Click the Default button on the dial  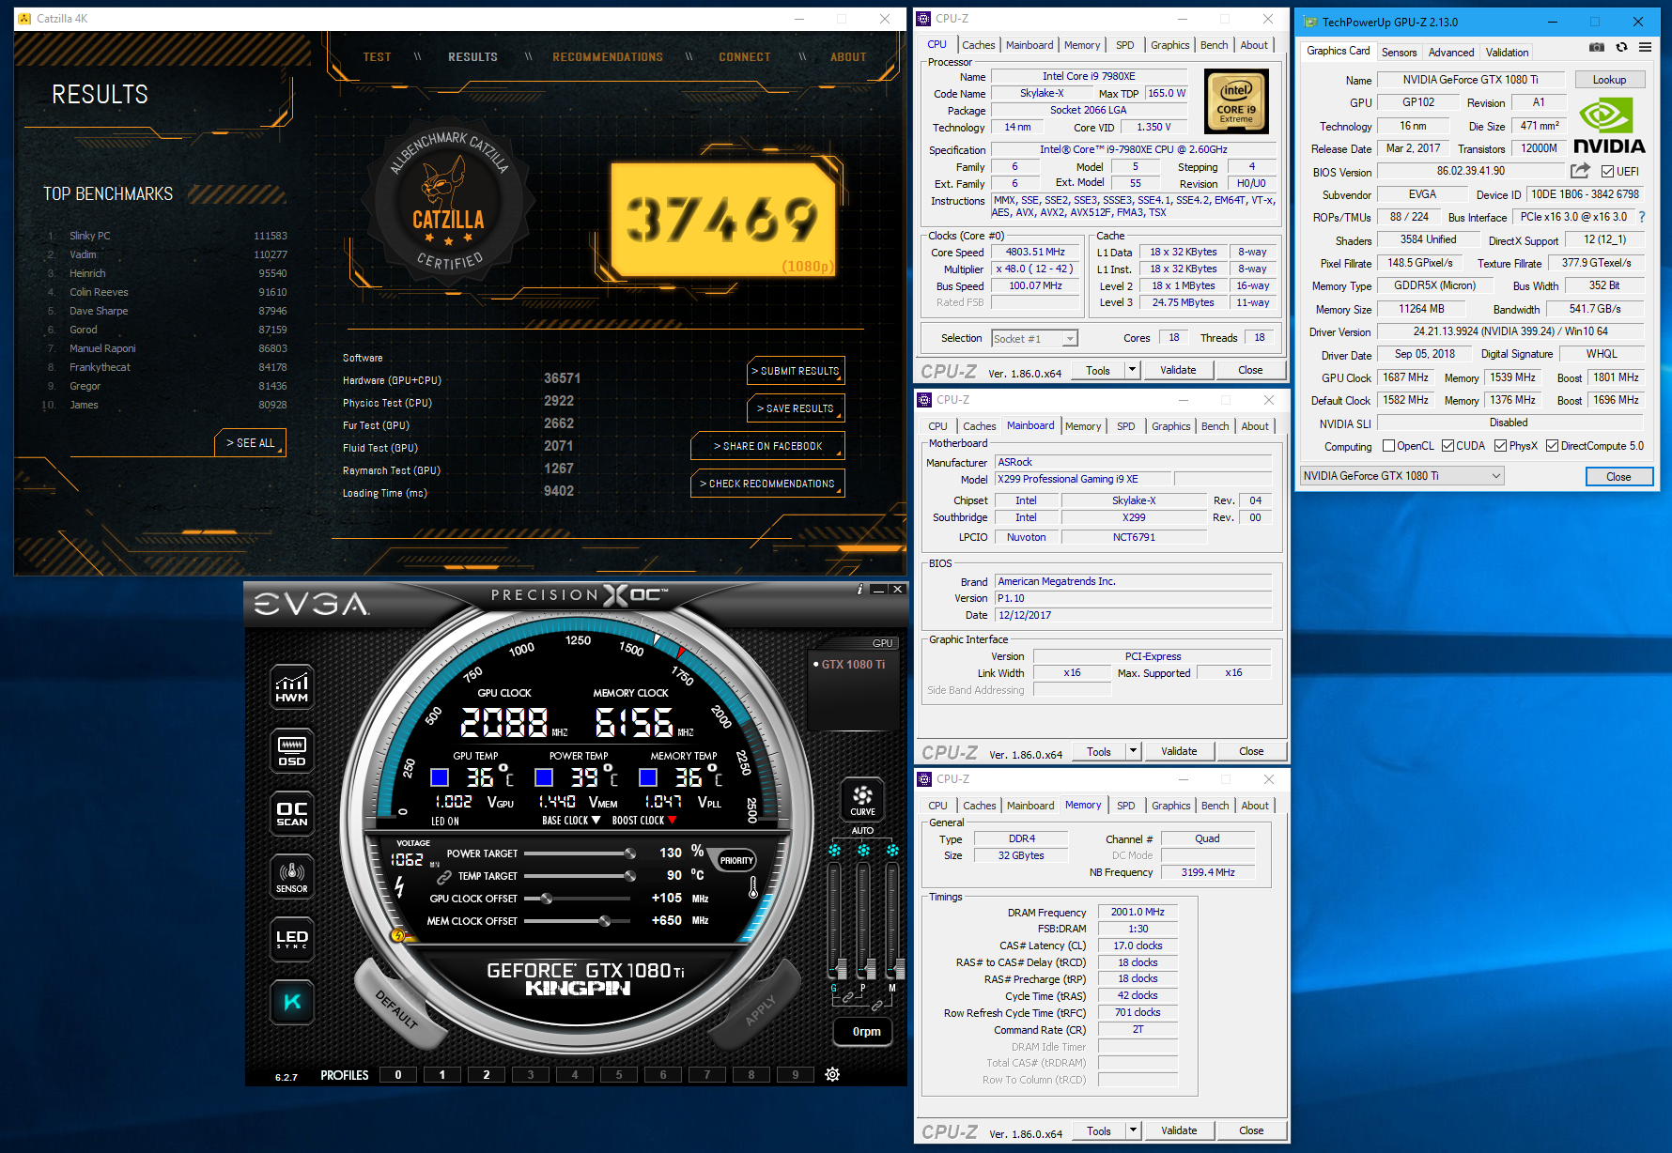(397, 1008)
